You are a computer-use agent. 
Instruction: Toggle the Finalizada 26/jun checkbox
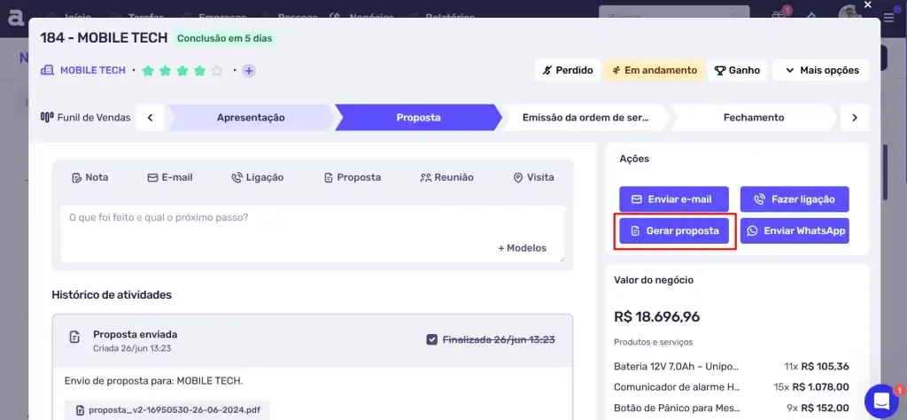(x=431, y=339)
